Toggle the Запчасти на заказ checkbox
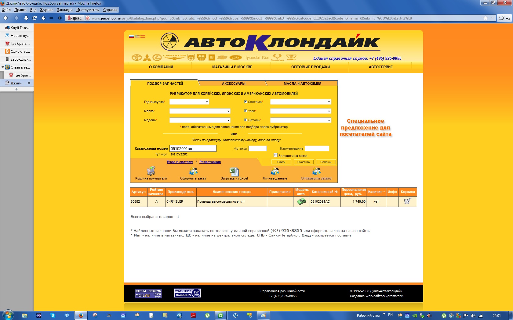513x320 pixels. click(275, 155)
